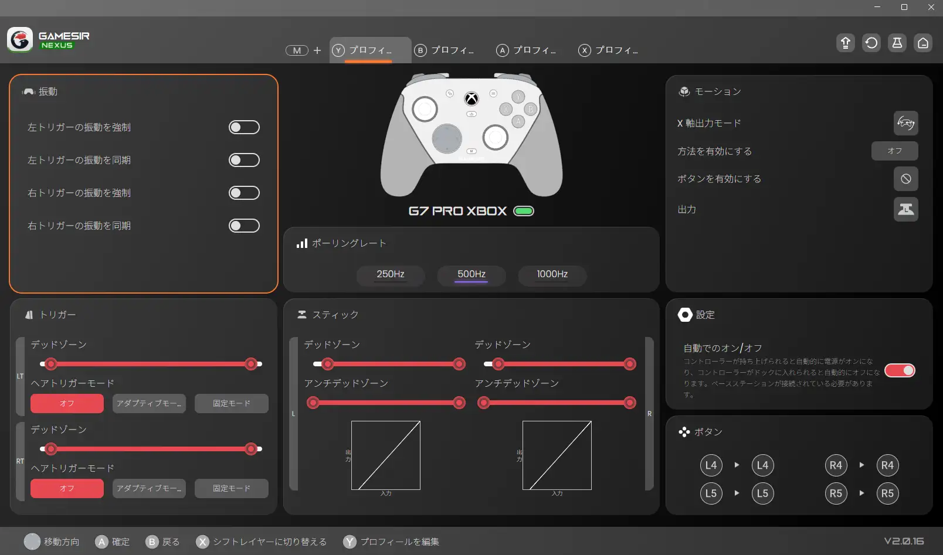Toggle 右トリガーの振動を同期 switch

[x=244, y=226]
